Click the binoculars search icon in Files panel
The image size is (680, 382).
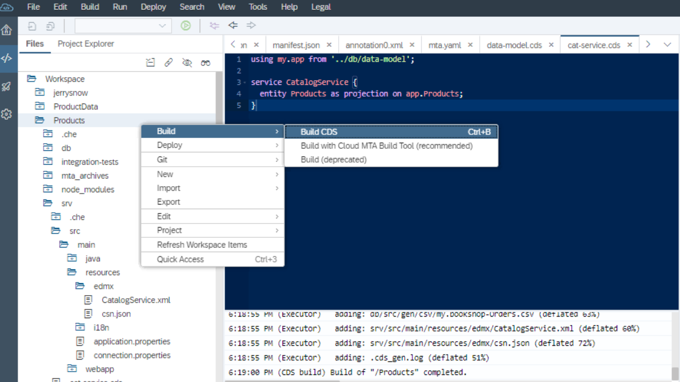(205, 62)
